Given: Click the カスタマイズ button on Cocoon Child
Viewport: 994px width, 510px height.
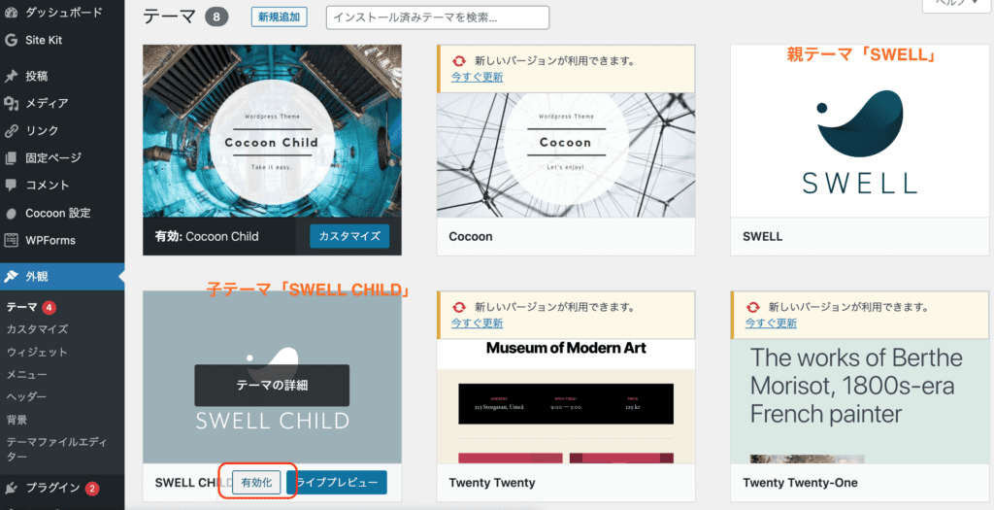Looking at the screenshot, I should 349,236.
